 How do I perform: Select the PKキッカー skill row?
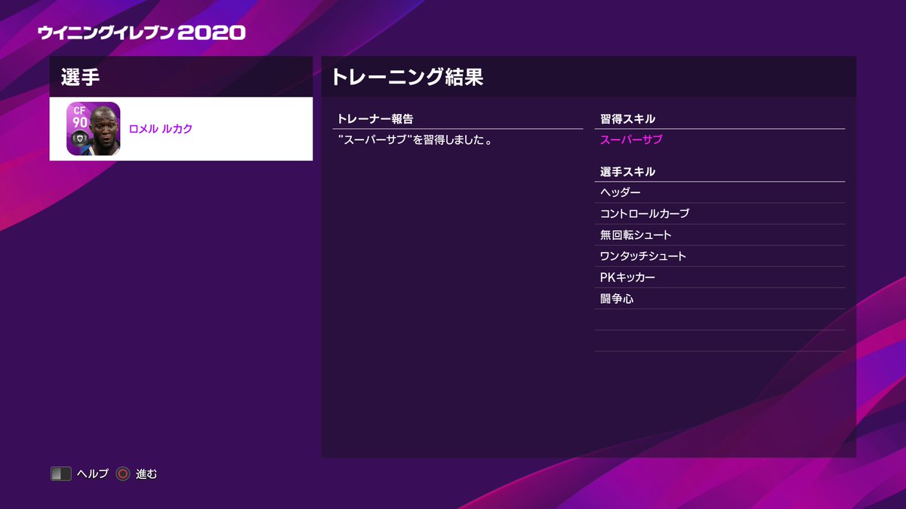(x=720, y=277)
